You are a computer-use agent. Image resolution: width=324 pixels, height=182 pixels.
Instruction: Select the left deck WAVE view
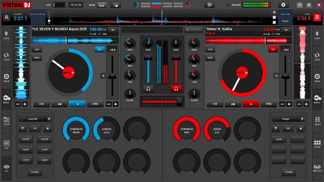coord(6,99)
